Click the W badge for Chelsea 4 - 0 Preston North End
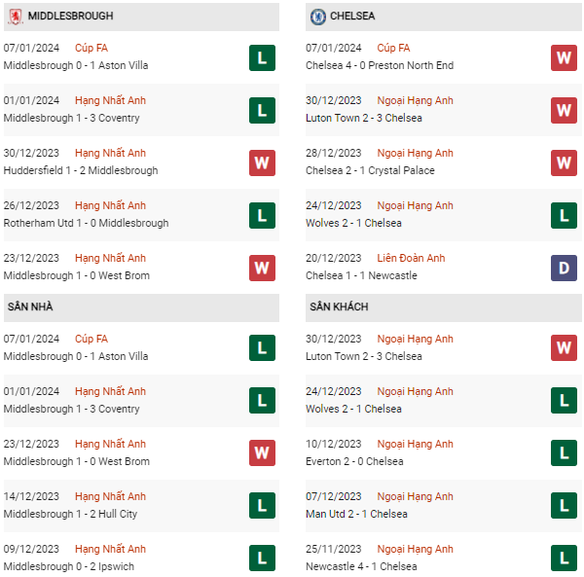Screen dimensions: 584x577 coord(564,57)
